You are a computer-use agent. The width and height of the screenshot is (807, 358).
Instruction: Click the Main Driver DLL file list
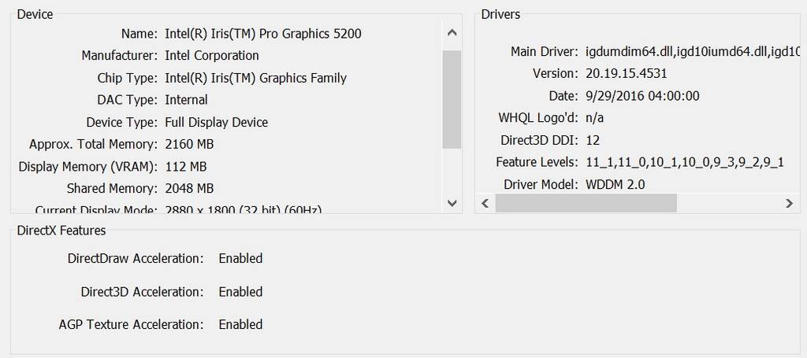(x=693, y=52)
